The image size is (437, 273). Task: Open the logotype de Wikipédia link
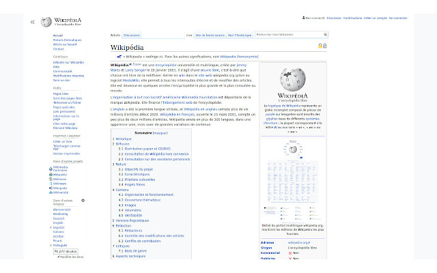[284, 106]
